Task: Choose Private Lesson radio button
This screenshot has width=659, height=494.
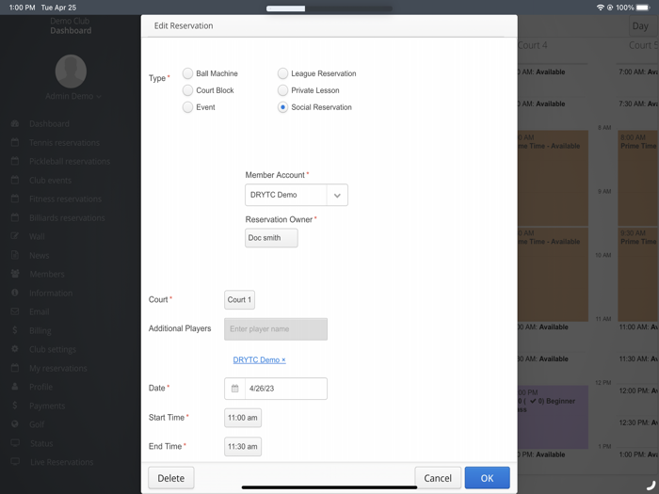Action: pos(282,90)
